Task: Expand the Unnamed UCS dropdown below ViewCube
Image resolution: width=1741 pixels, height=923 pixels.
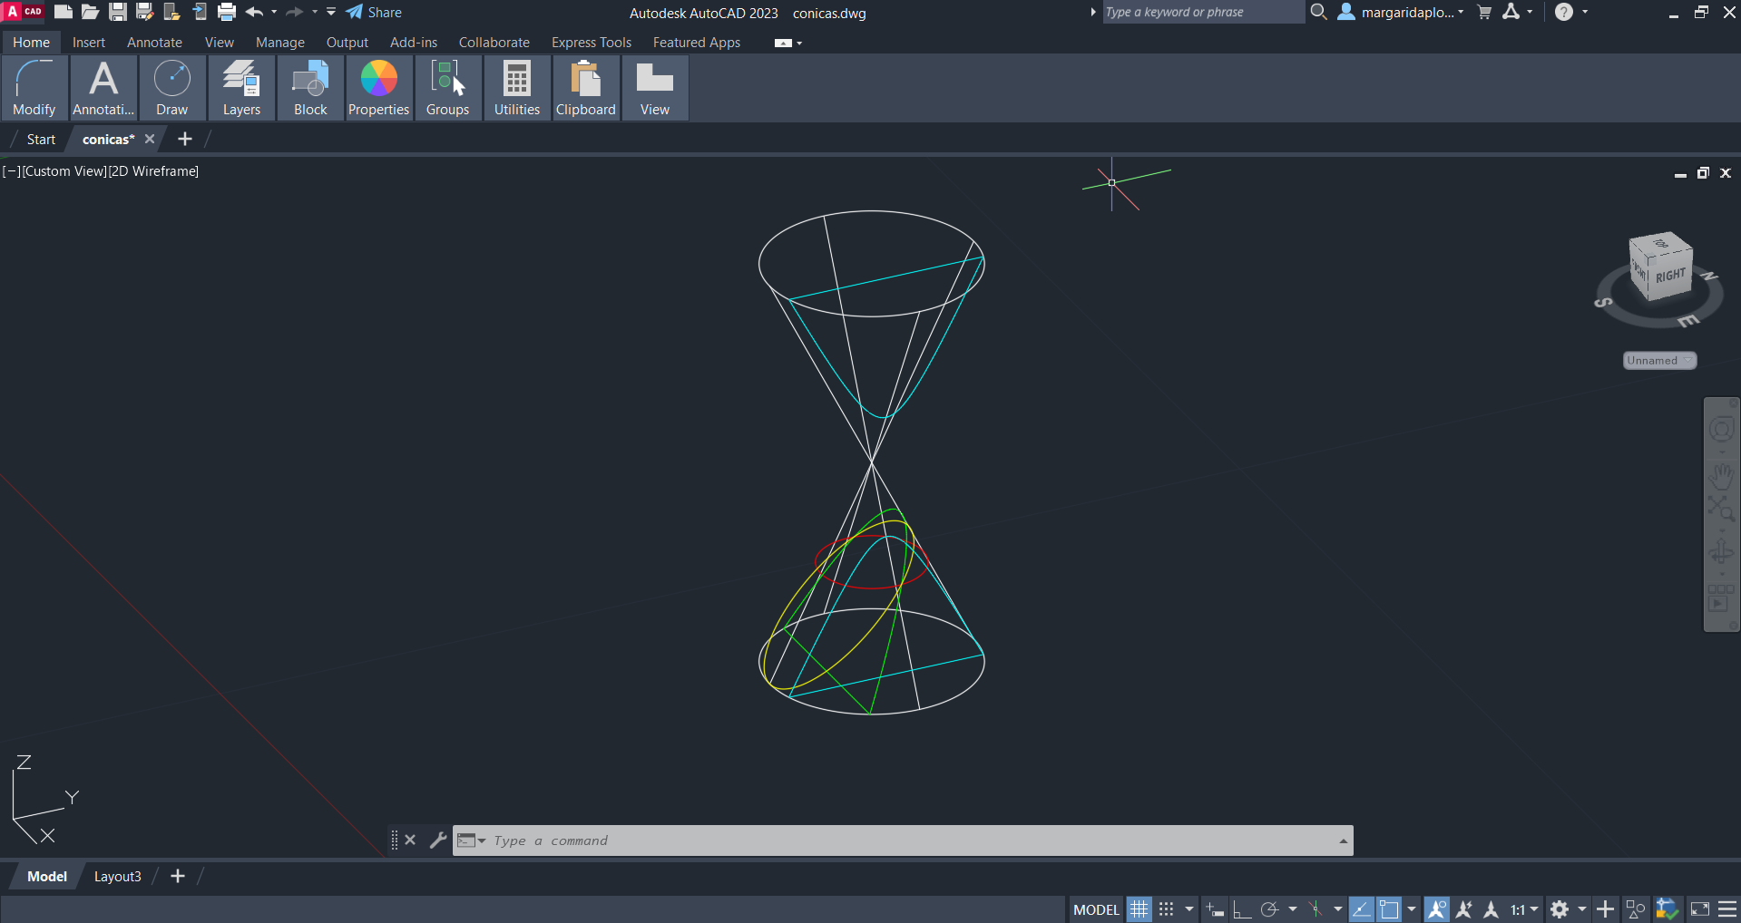Action: coord(1658,361)
